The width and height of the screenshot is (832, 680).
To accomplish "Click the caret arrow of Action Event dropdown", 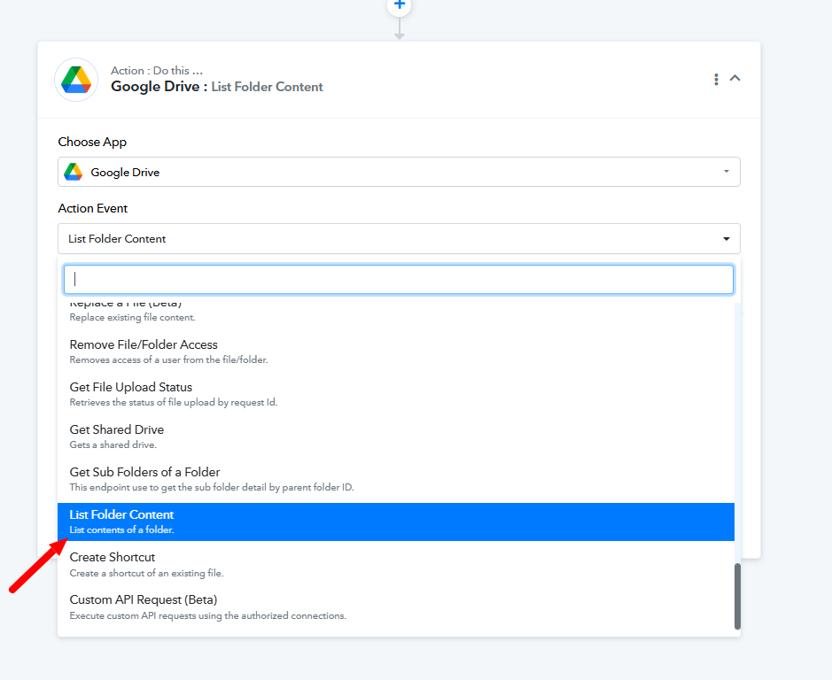I will tap(727, 239).
